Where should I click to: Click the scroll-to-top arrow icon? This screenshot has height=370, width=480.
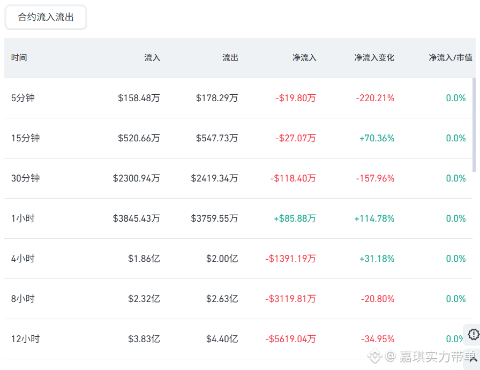(x=474, y=359)
